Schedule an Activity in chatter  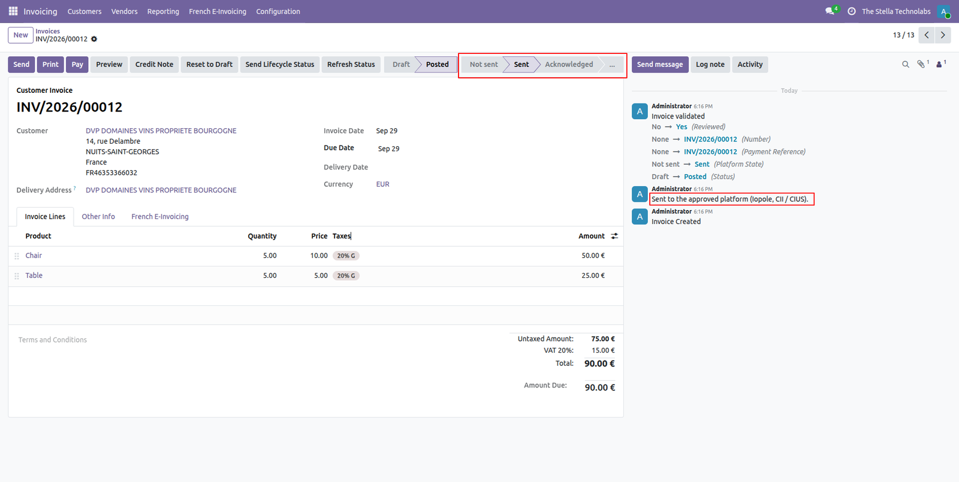(750, 65)
